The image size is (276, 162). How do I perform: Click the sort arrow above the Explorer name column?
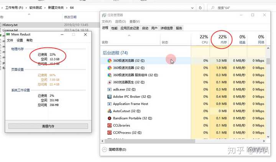pos(29,14)
